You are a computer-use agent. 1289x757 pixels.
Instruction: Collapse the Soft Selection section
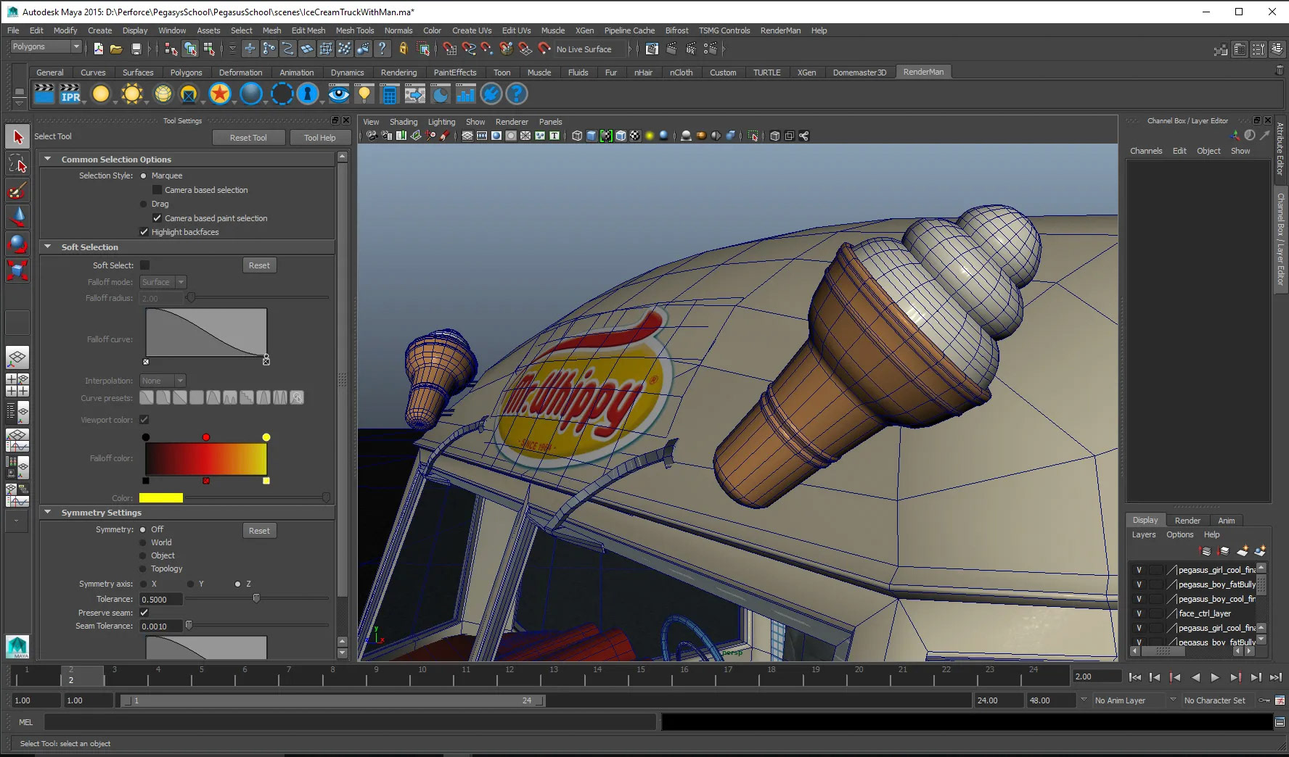(x=48, y=247)
